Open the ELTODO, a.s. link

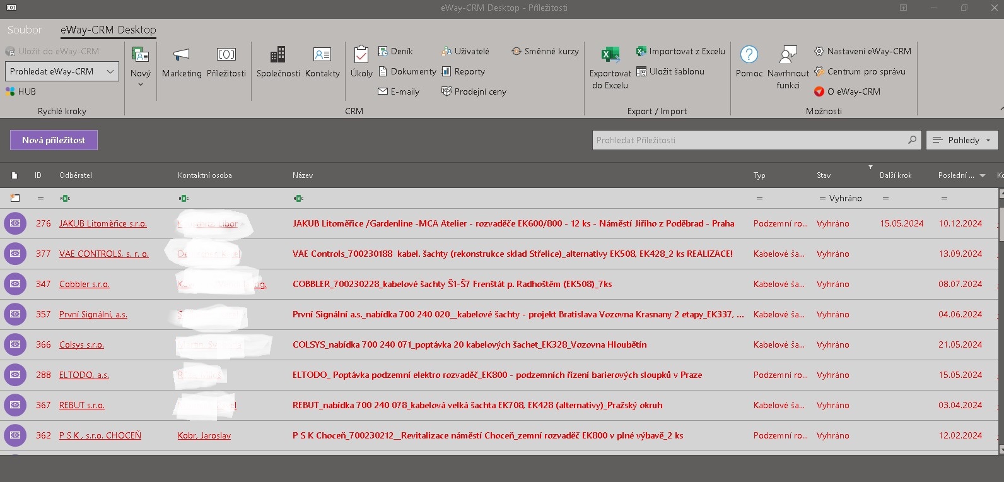84,375
